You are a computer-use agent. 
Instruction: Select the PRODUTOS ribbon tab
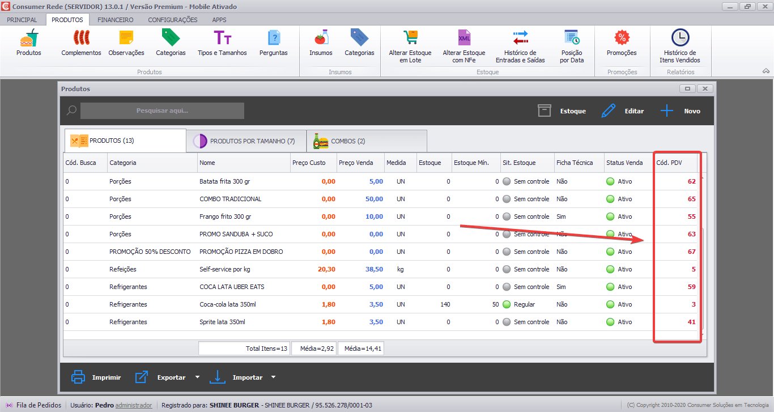pyautogui.click(x=67, y=20)
